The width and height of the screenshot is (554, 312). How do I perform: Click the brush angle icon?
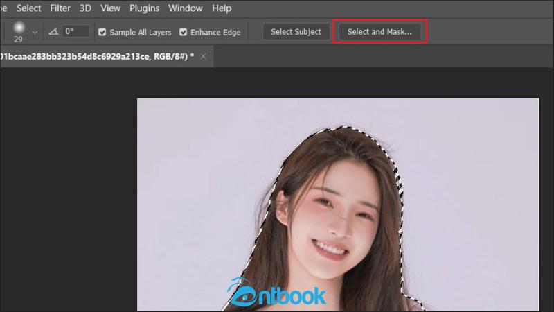click(53, 31)
